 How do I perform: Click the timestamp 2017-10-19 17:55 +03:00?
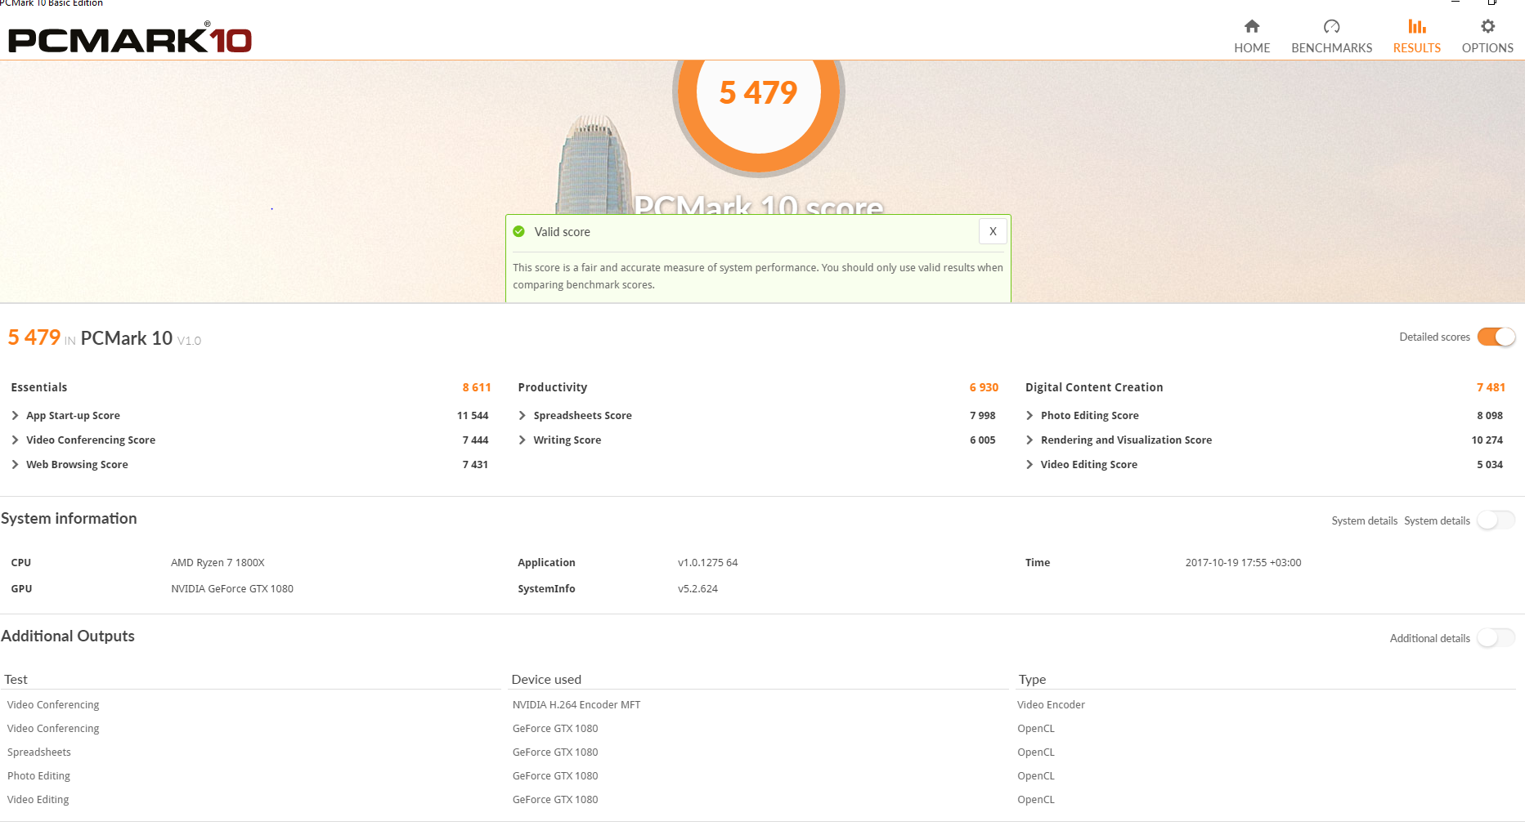[1243, 563]
